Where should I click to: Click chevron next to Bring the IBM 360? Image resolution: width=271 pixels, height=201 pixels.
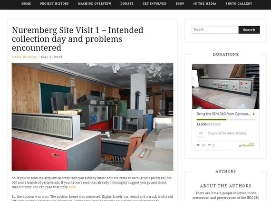click(x=254, y=114)
